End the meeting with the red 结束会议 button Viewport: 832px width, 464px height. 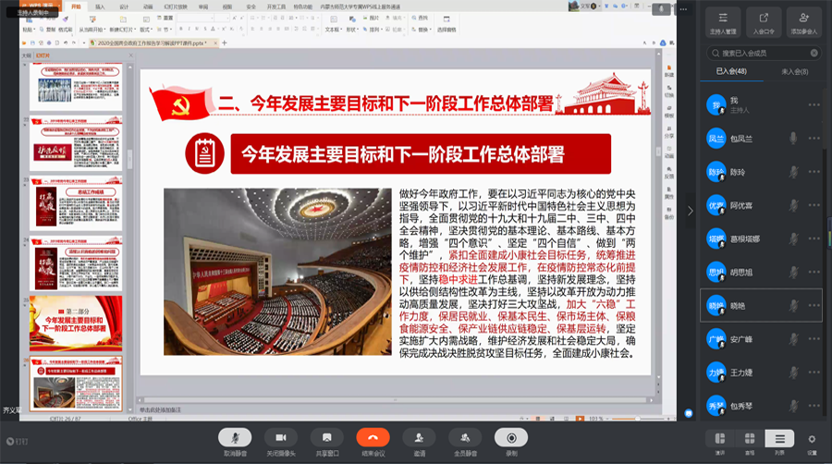click(x=373, y=438)
